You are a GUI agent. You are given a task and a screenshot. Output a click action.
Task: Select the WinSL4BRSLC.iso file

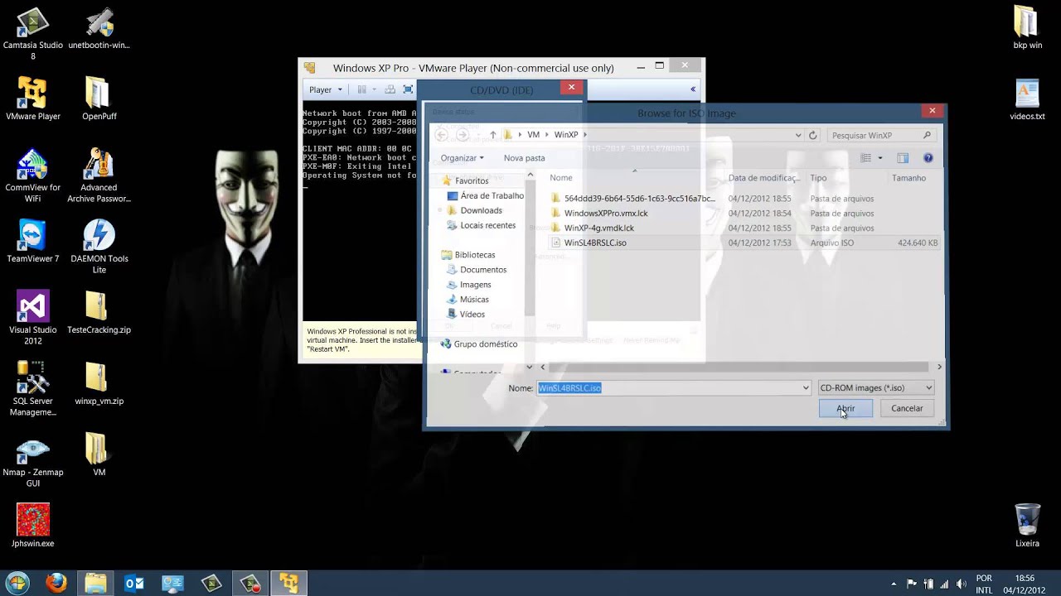click(745, 243)
